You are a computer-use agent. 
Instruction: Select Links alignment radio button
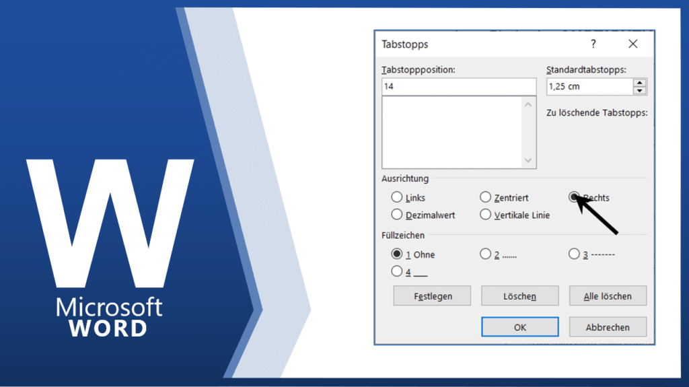coord(396,198)
